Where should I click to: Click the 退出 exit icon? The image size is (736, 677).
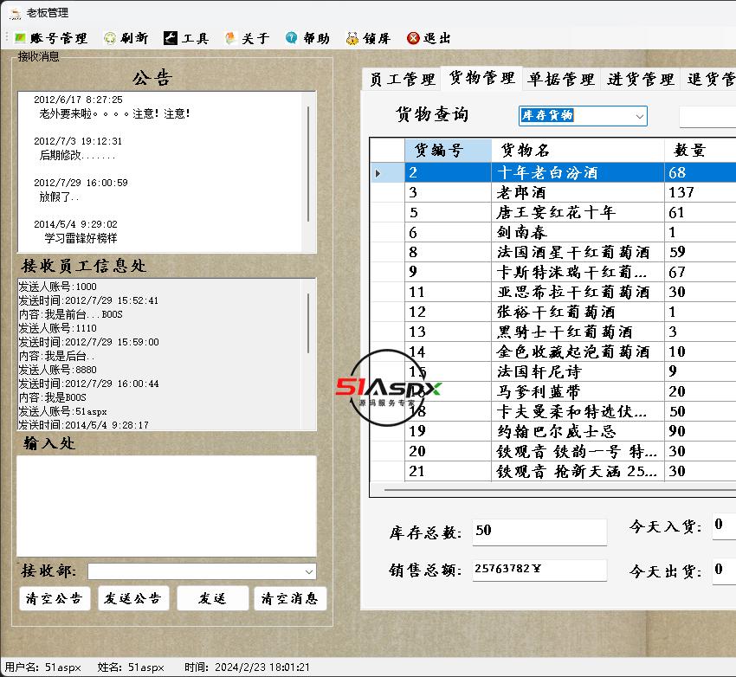coord(413,38)
